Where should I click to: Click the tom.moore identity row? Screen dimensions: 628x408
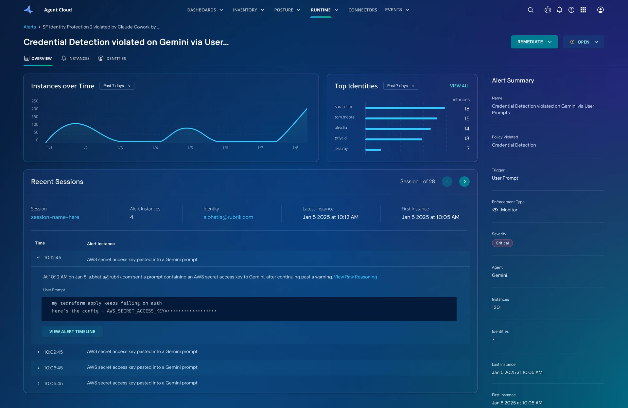402,118
